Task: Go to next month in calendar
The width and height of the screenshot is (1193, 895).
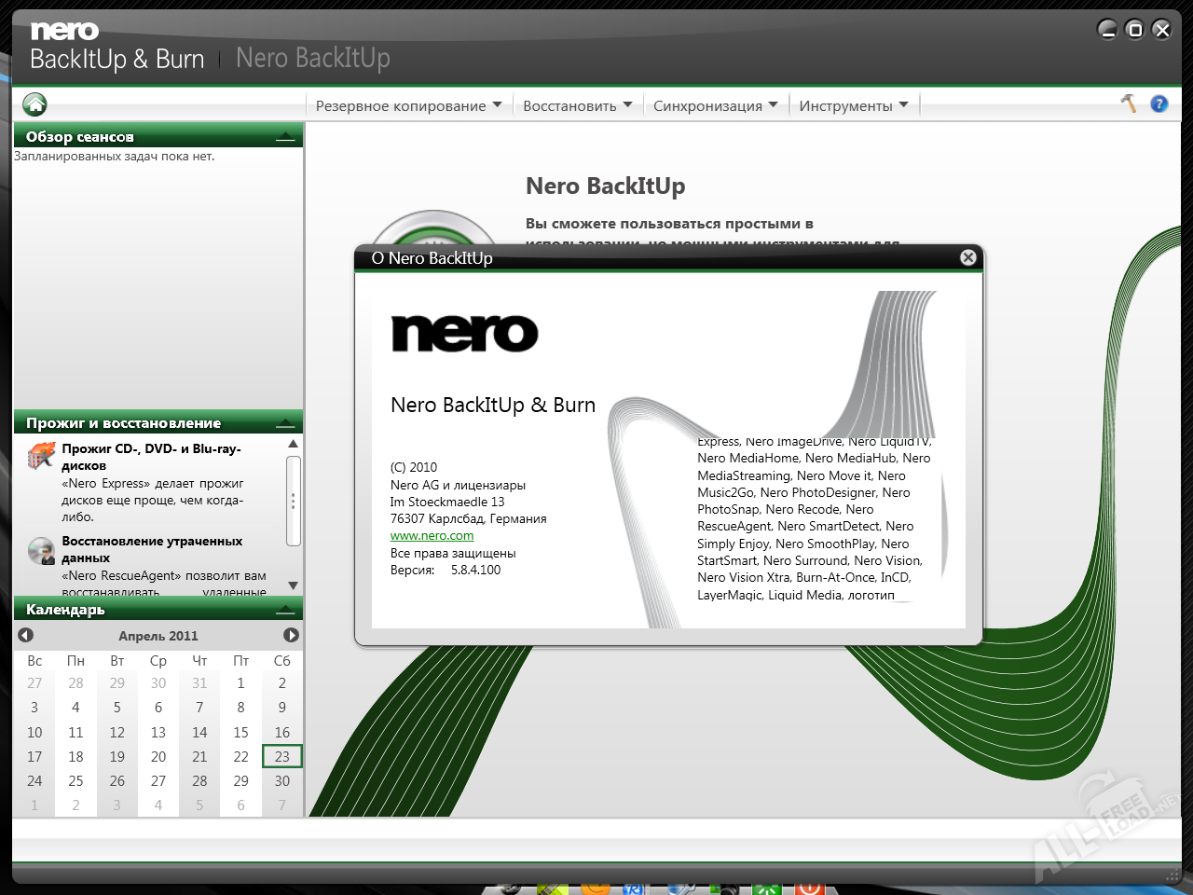Action: [291, 635]
